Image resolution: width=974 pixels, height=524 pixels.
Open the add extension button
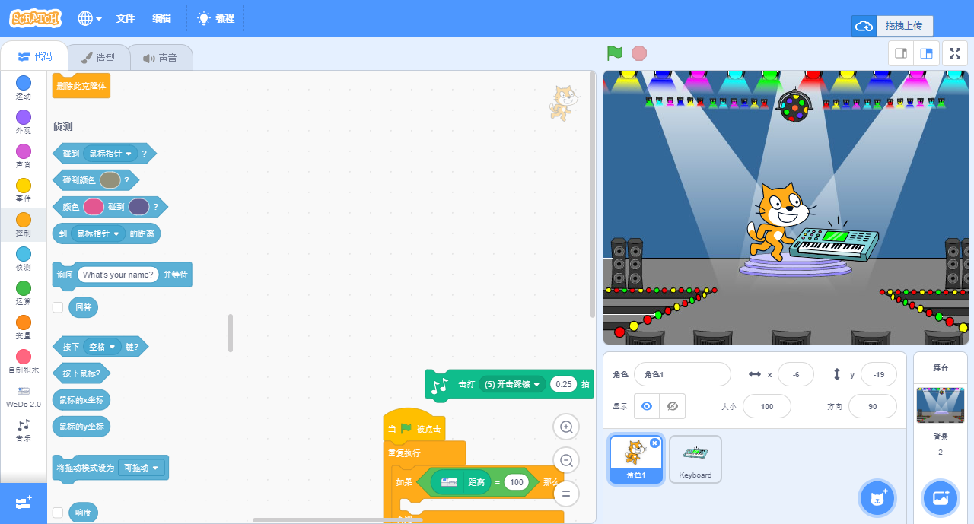tap(24, 503)
